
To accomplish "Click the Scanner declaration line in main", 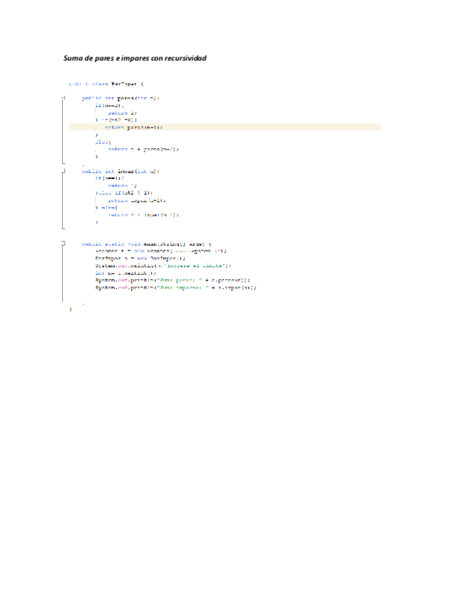I will pyautogui.click(x=161, y=251).
